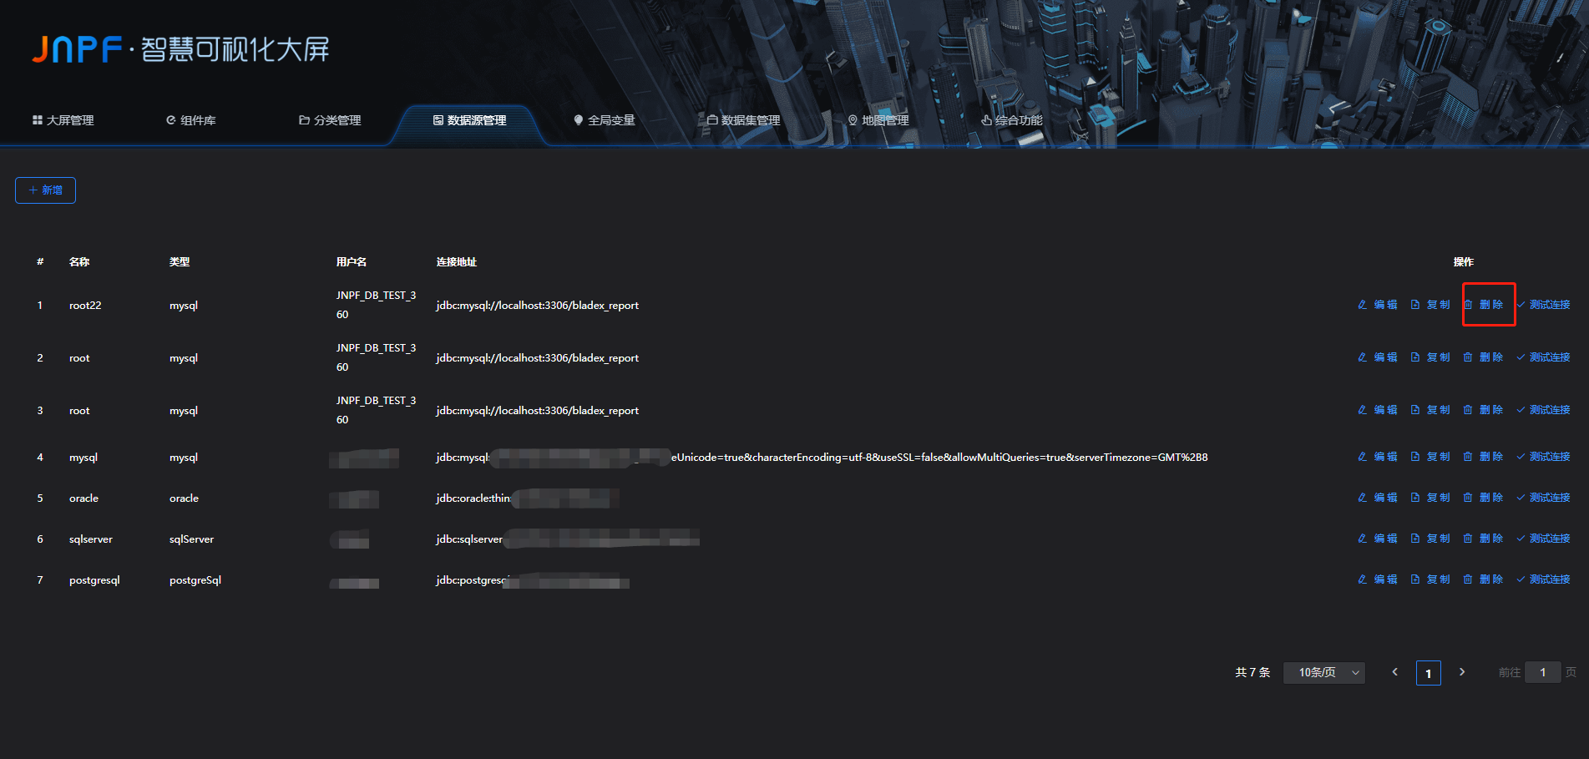
Task: Test connection for root22 data source
Action: (1543, 305)
